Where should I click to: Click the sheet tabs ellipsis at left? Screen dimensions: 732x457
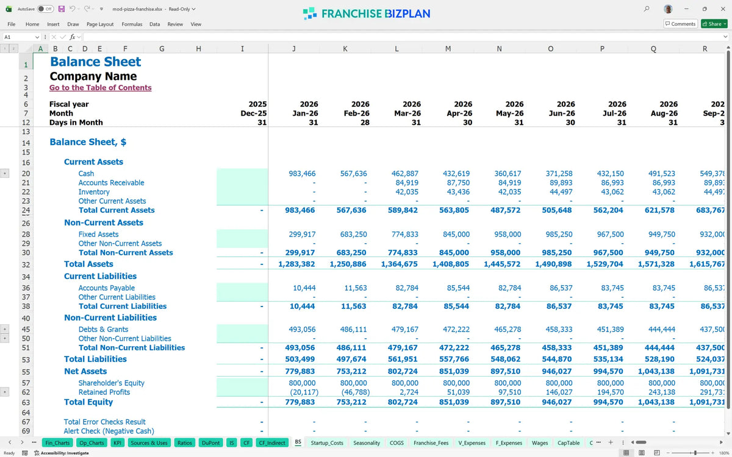pyautogui.click(x=34, y=442)
